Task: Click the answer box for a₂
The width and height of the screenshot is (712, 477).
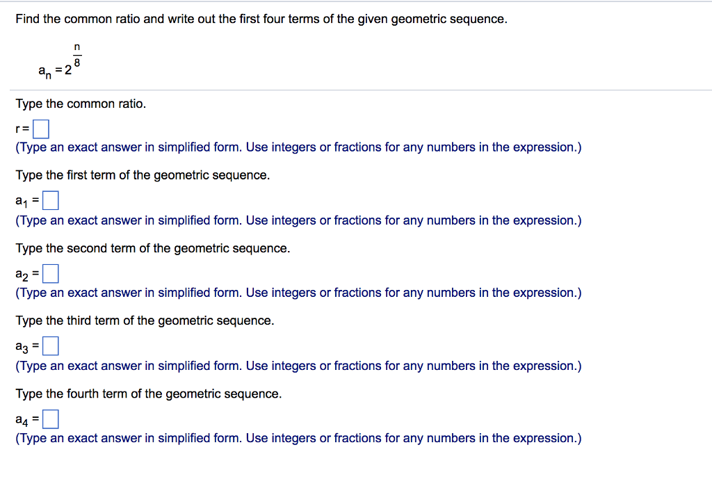Action: tap(50, 273)
